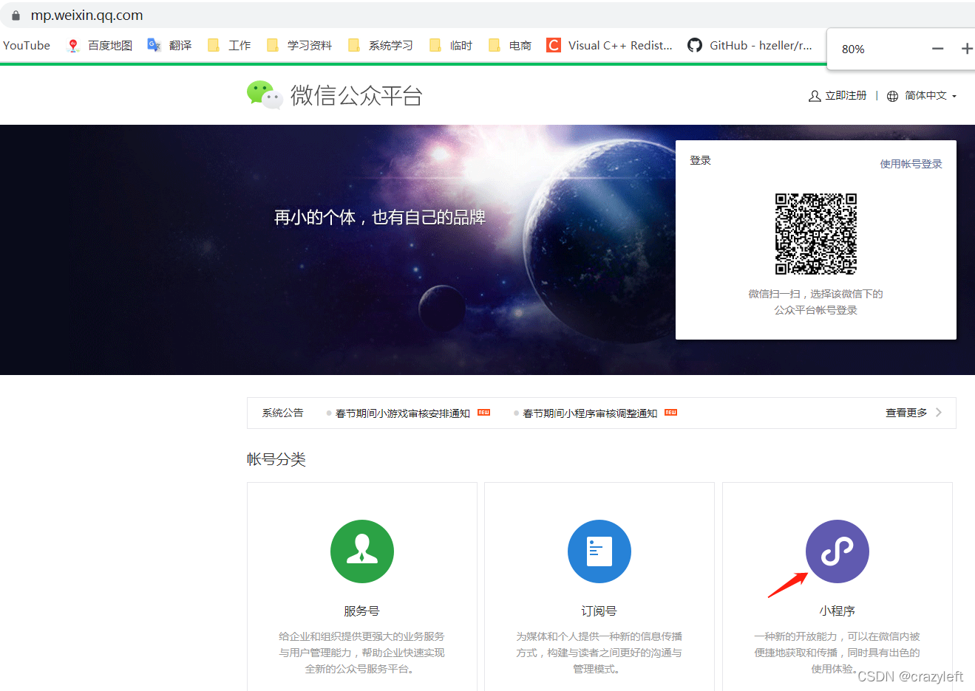
Task: Click the 订阅号 description text
Action: [599, 653]
